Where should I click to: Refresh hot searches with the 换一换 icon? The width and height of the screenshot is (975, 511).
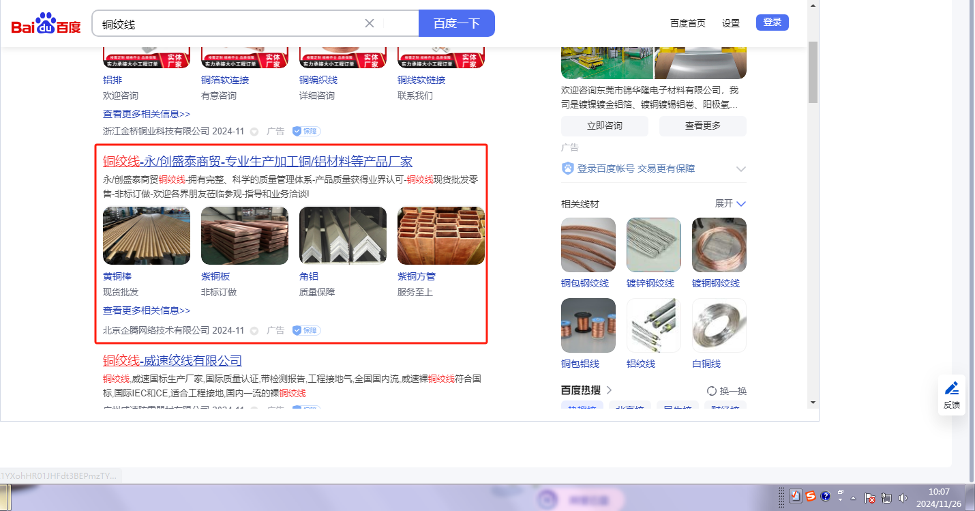click(x=712, y=391)
